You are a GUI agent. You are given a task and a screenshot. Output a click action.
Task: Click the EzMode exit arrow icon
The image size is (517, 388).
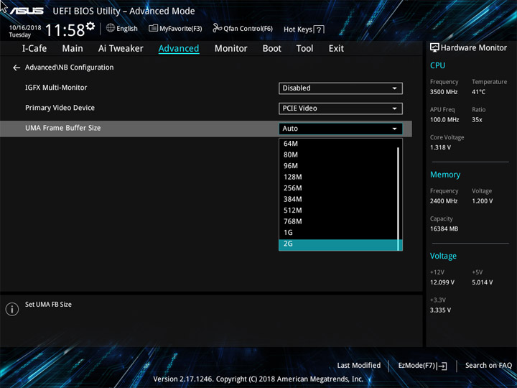(x=442, y=366)
